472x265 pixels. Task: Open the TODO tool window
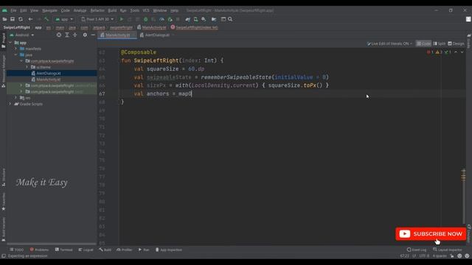pos(16,250)
